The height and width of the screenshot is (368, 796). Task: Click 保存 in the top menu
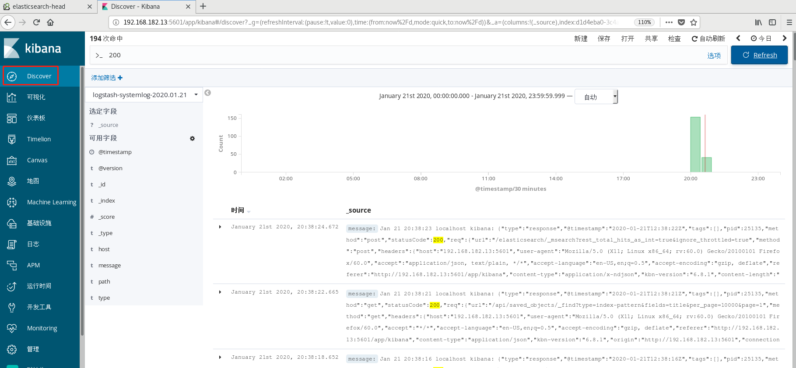pos(604,39)
